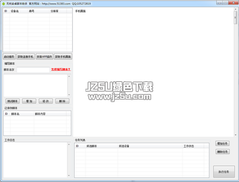Image resolution: width=239 pixels, height=182 pixels.
Task: Click the 分辨率 column header
Action: pos(58,11)
